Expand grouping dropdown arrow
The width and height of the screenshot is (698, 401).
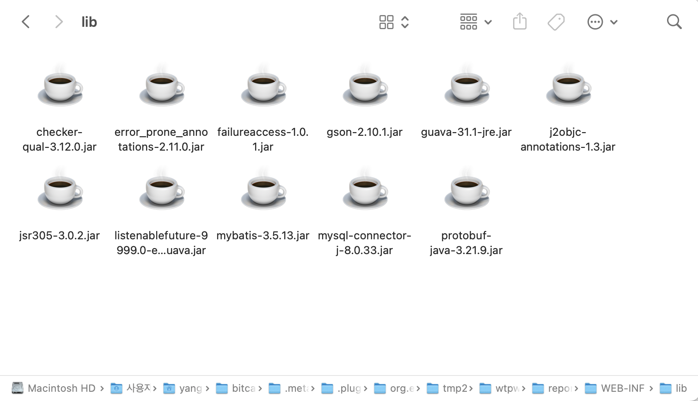tap(488, 22)
